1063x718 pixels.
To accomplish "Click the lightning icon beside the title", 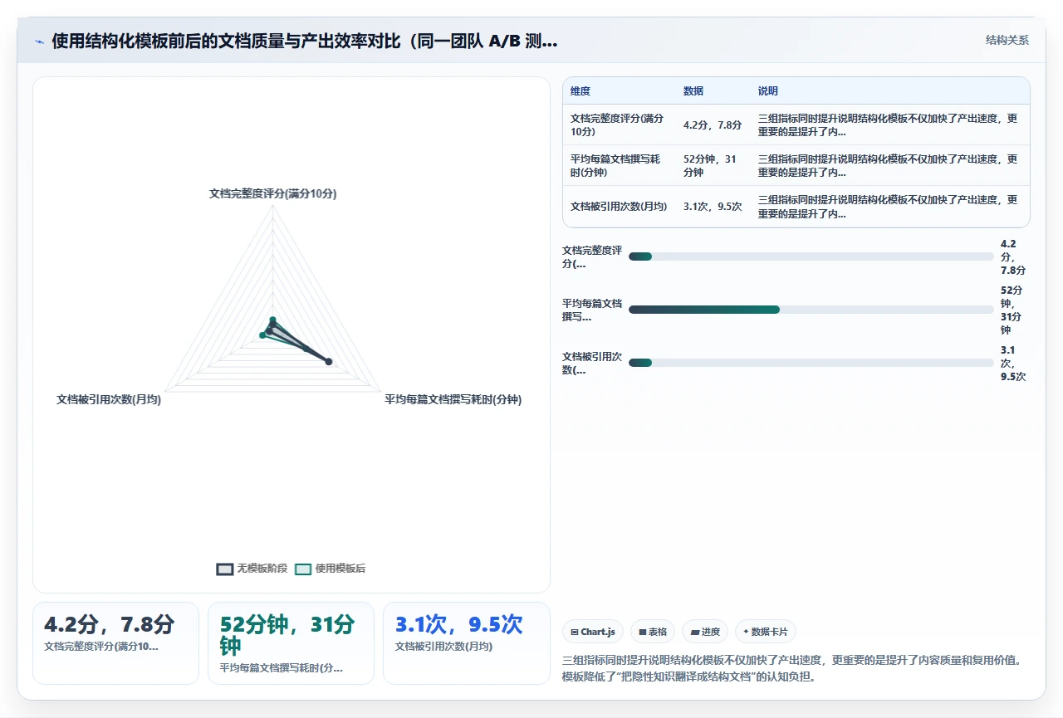I will pyautogui.click(x=39, y=42).
